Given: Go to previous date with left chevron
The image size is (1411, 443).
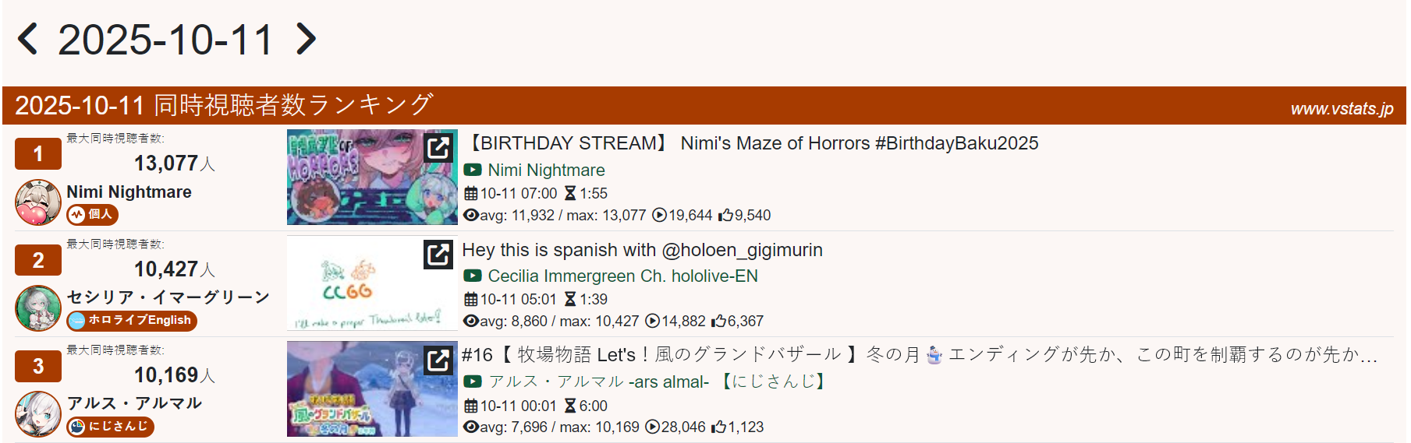Looking at the screenshot, I should click(x=28, y=39).
